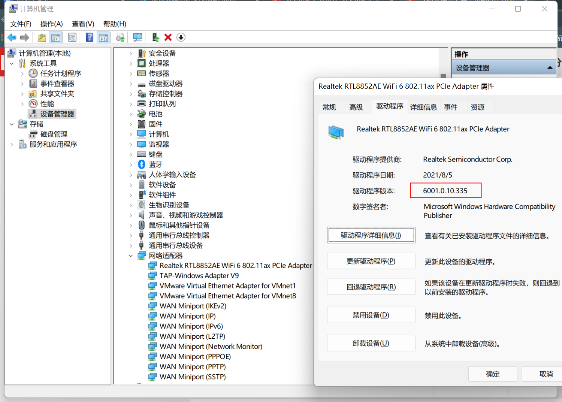Click Scan for hardware changes monitor icon
The image size is (562, 402).
pyautogui.click(x=138, y=37)
